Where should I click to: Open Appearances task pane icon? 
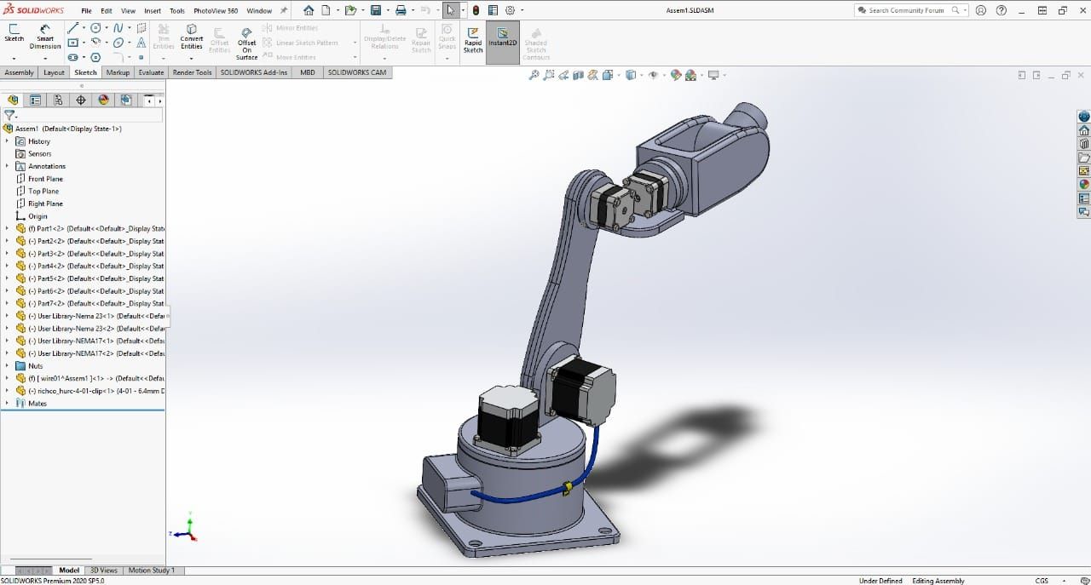pos(1084,184)
